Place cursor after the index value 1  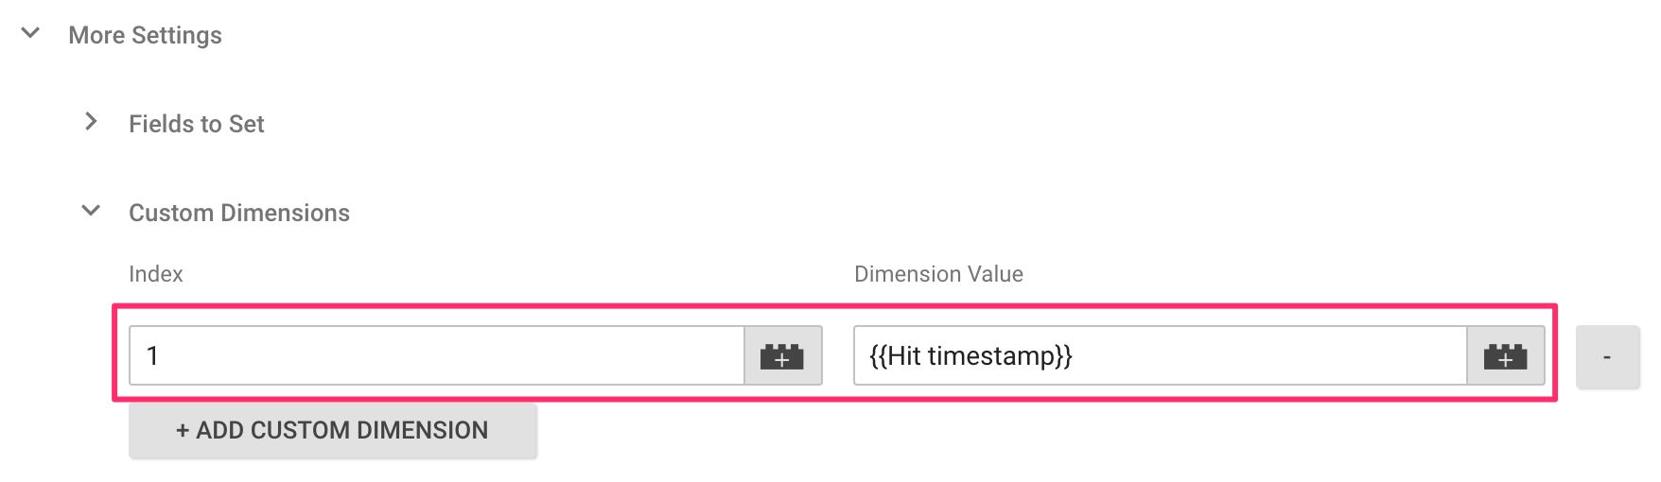[x=160, y=356]
